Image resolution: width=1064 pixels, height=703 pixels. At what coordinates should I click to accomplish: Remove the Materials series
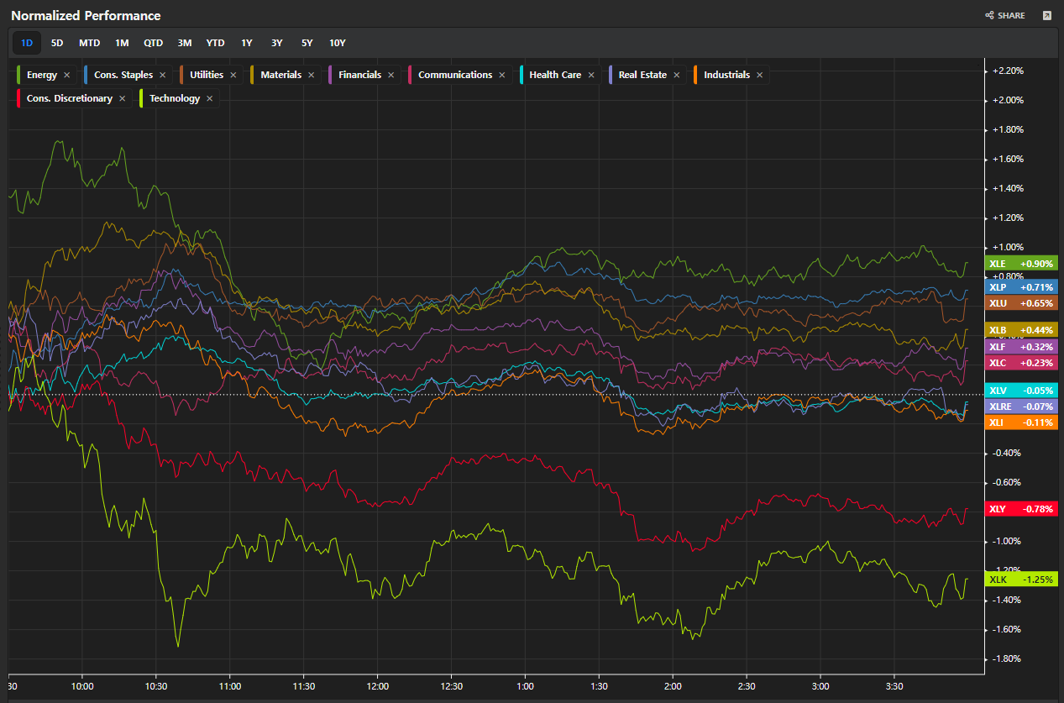(312, 75)
